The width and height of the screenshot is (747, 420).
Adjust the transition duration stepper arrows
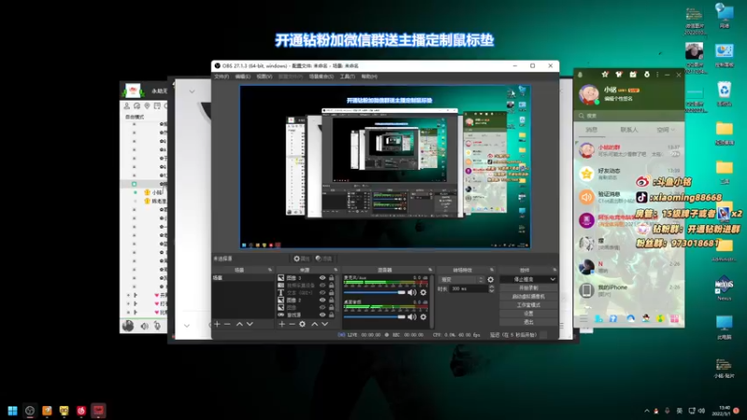pyautogui.click(x=492, y=288)
